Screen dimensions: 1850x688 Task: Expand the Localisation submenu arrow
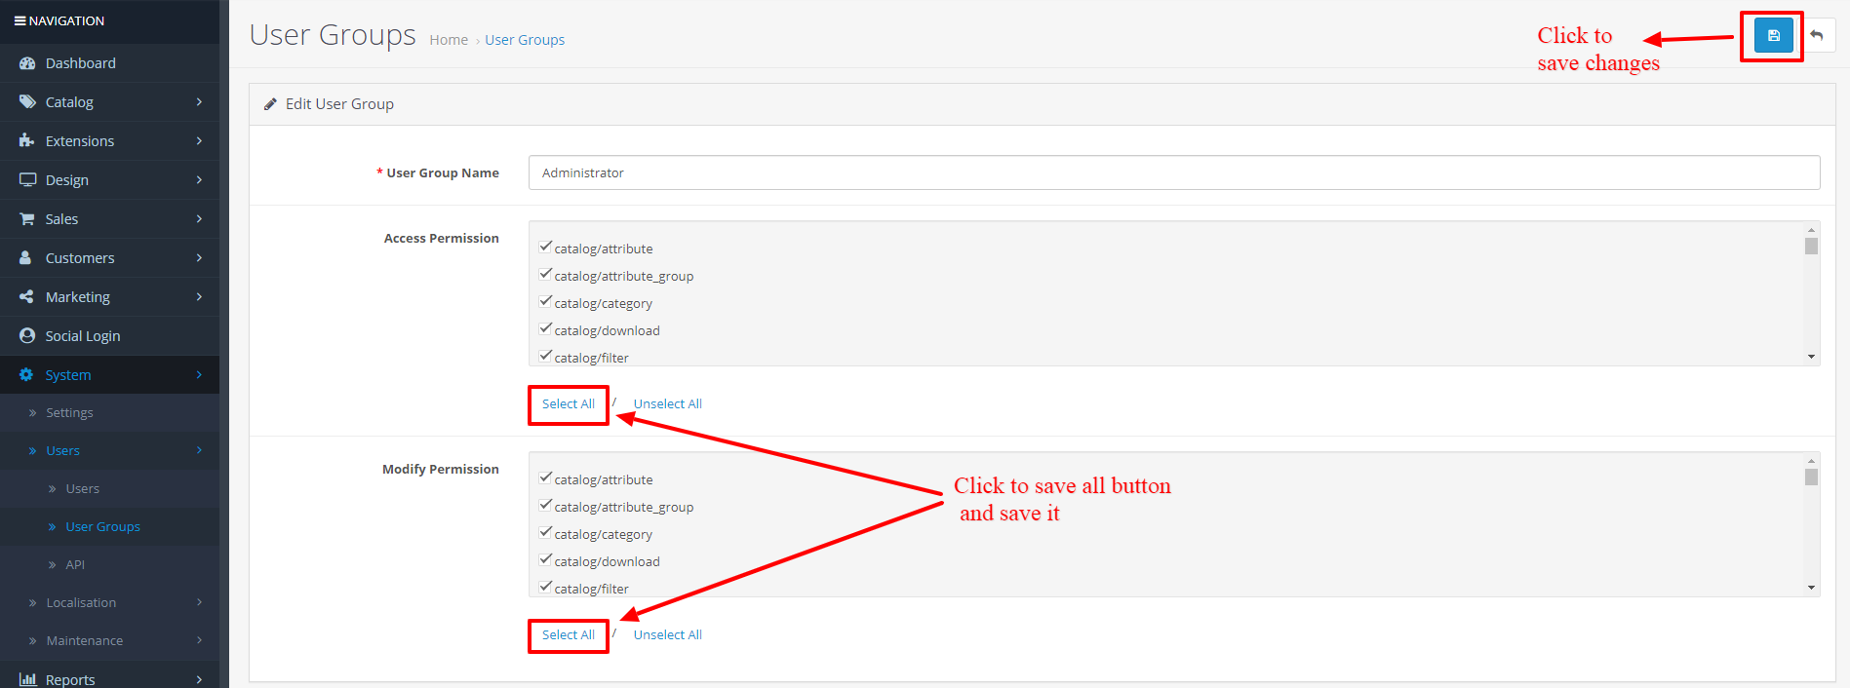tap(199, 602)
